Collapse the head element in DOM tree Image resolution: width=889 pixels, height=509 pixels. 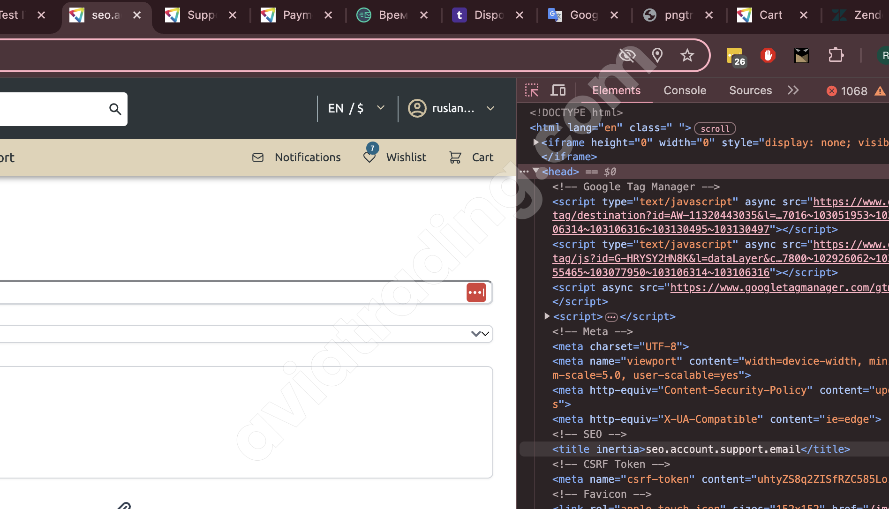tap(536, 172)
